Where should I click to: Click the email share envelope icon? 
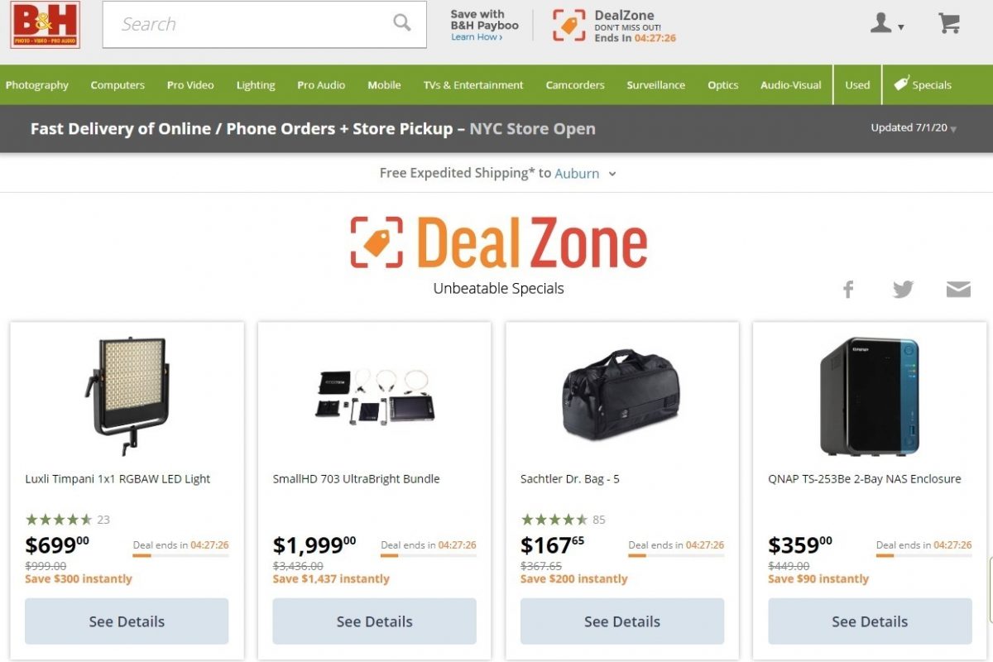point(958,289)
